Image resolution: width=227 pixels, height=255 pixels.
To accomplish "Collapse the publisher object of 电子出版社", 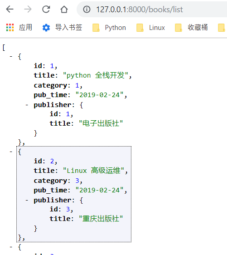I will pos(27,105).
